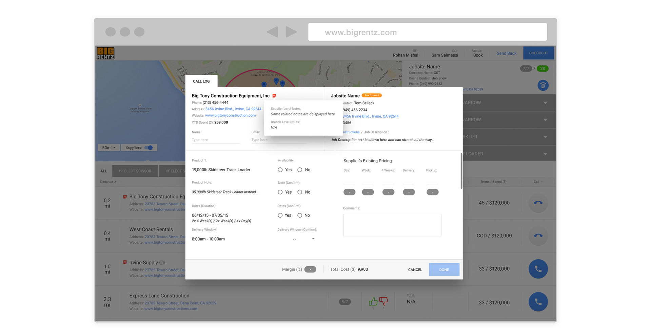Click the Margin (%) pill value

point(310,269)
